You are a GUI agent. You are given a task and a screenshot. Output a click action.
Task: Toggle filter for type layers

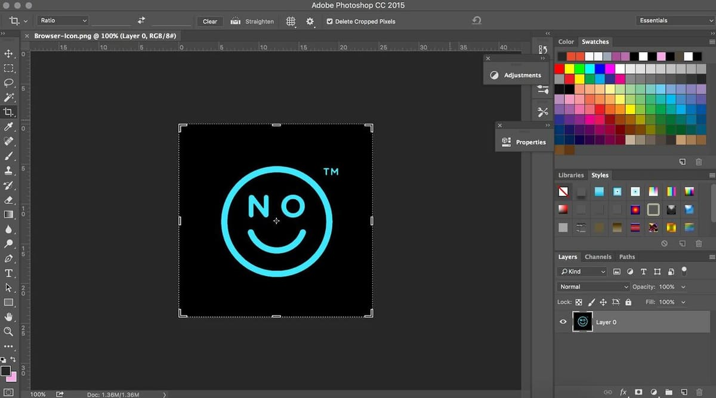pos(644,271)
